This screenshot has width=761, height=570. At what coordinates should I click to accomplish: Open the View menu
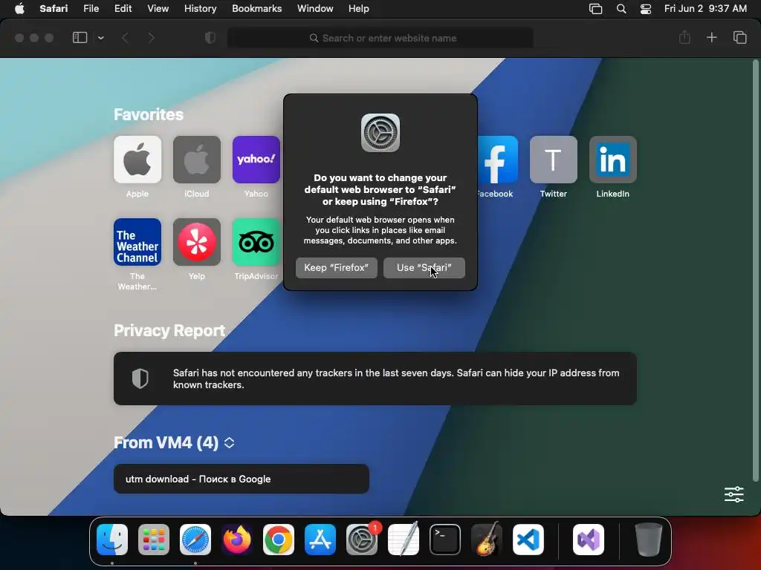(158, 9)
